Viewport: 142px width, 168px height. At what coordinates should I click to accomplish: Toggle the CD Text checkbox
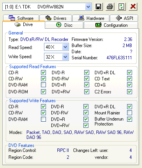coord(129,78)
